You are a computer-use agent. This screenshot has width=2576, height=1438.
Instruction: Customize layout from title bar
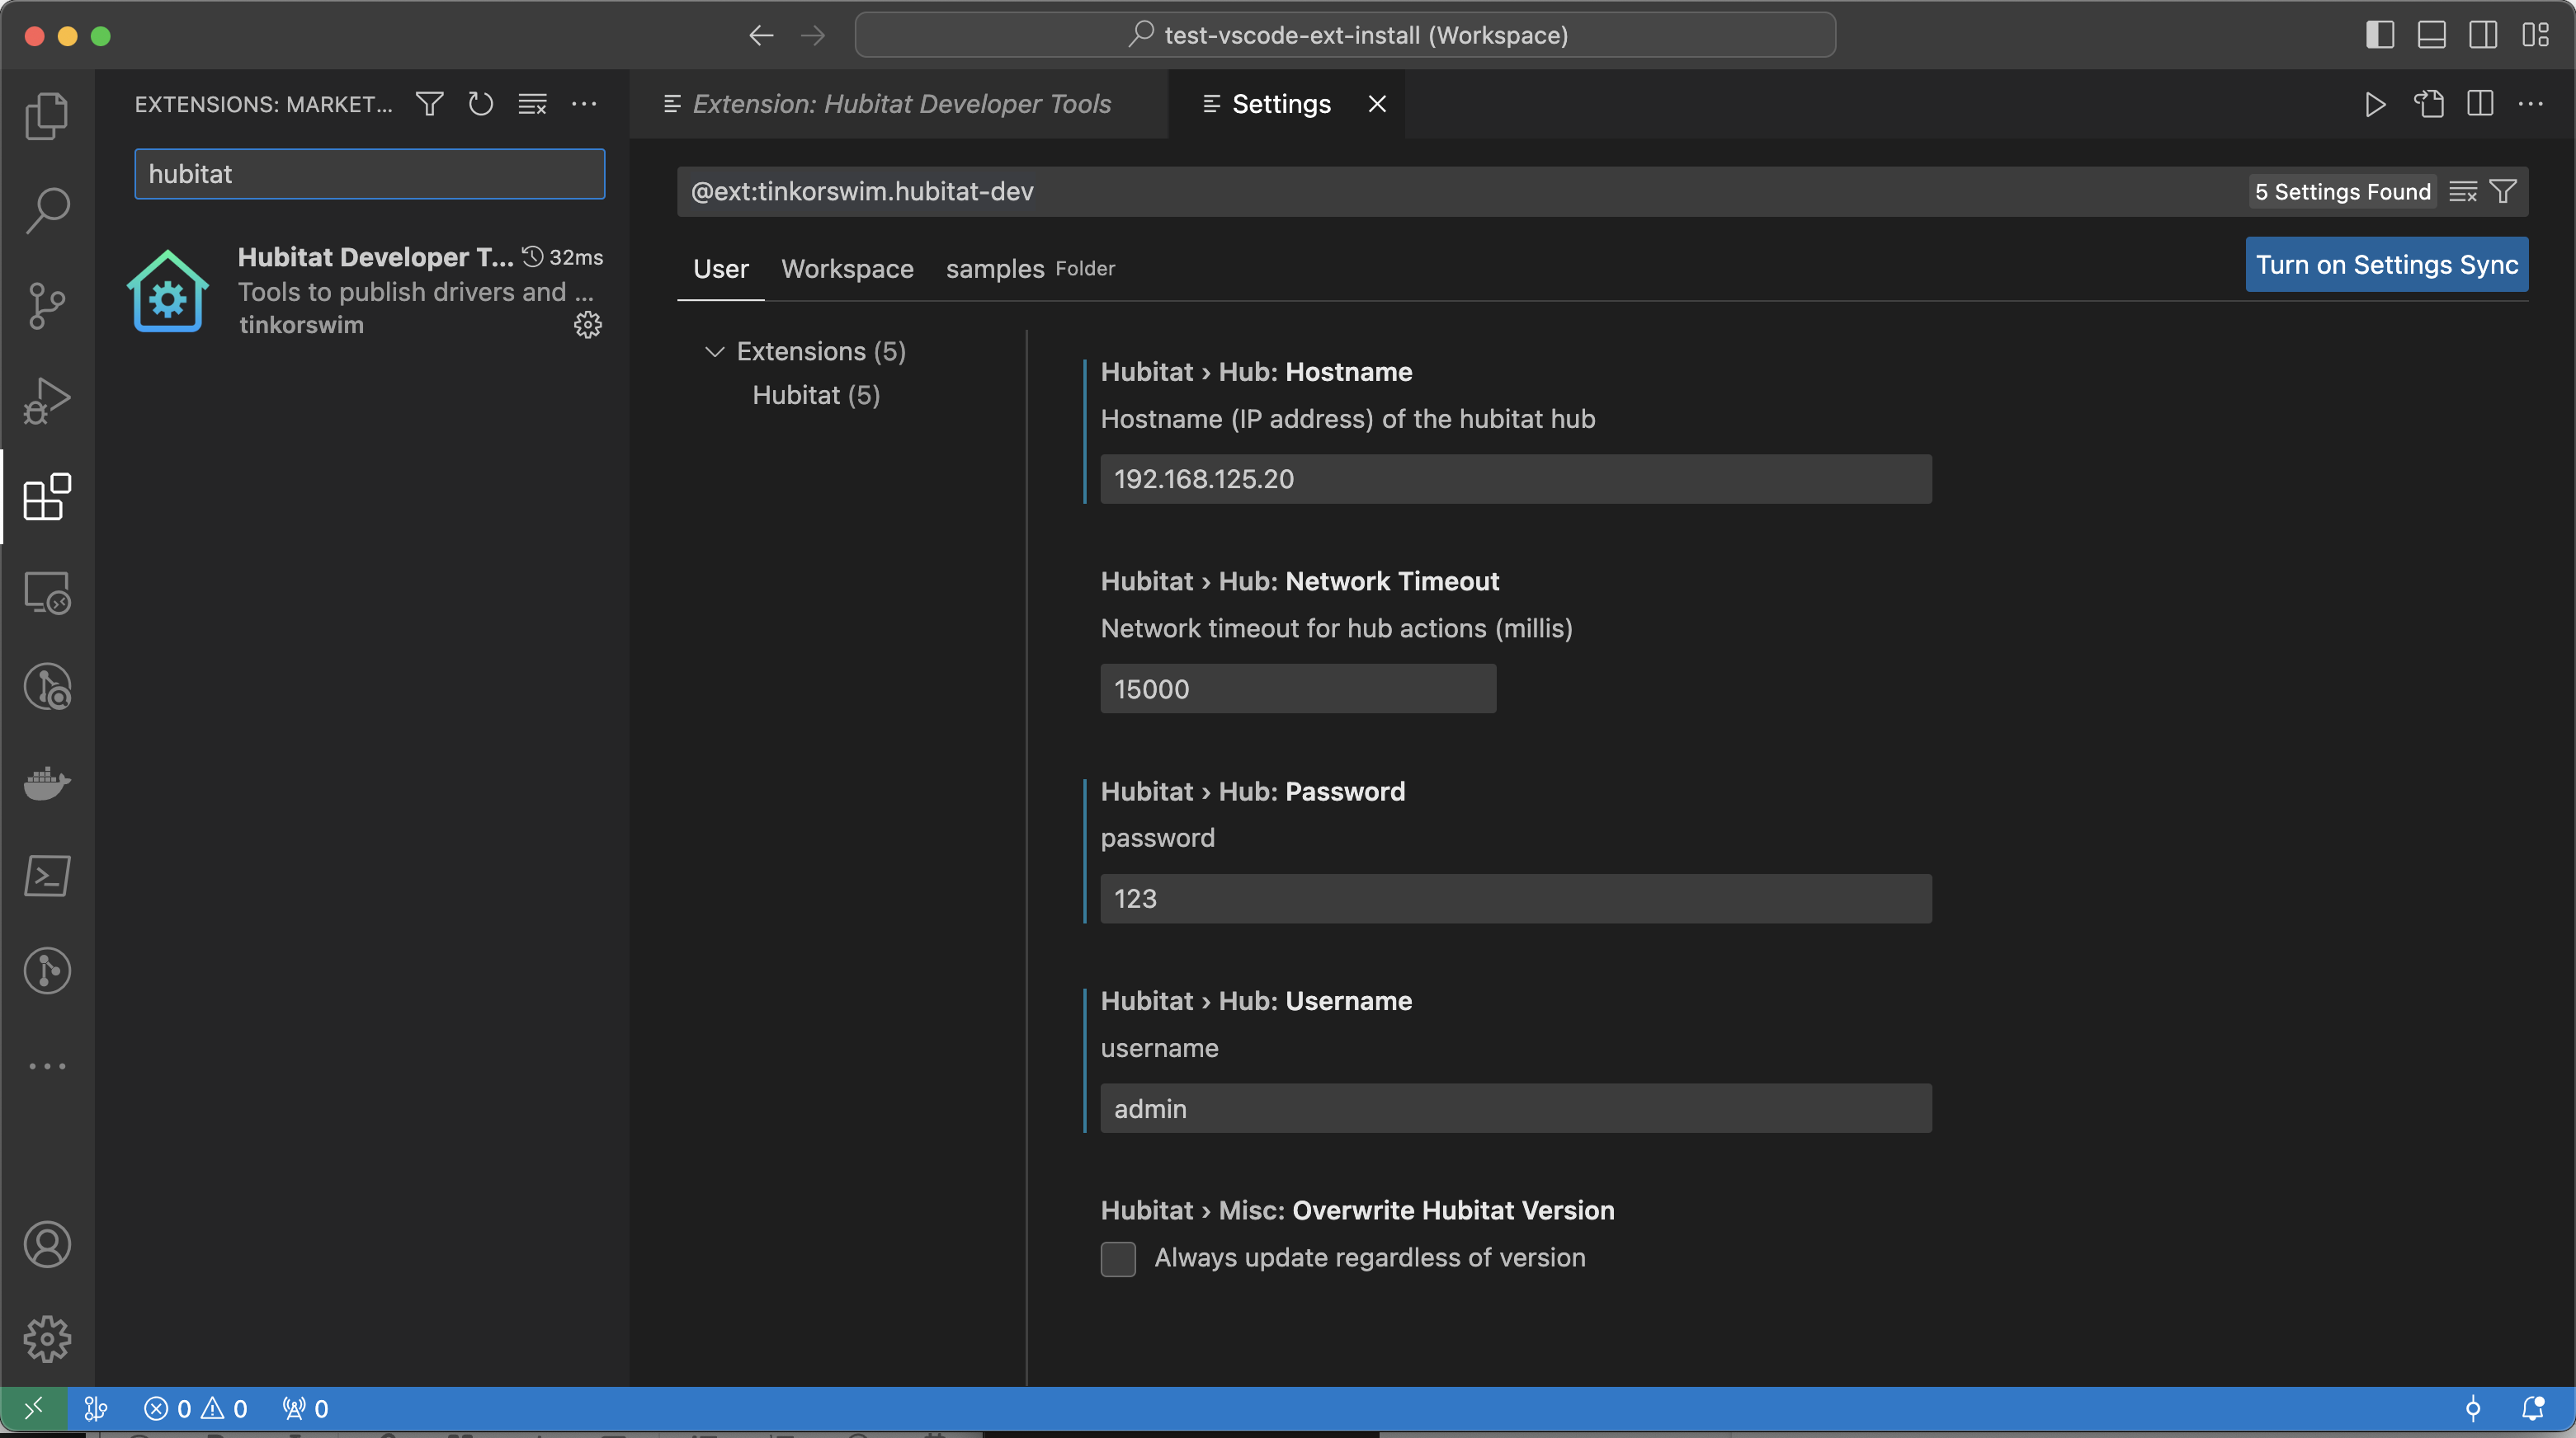[2535, 35]
